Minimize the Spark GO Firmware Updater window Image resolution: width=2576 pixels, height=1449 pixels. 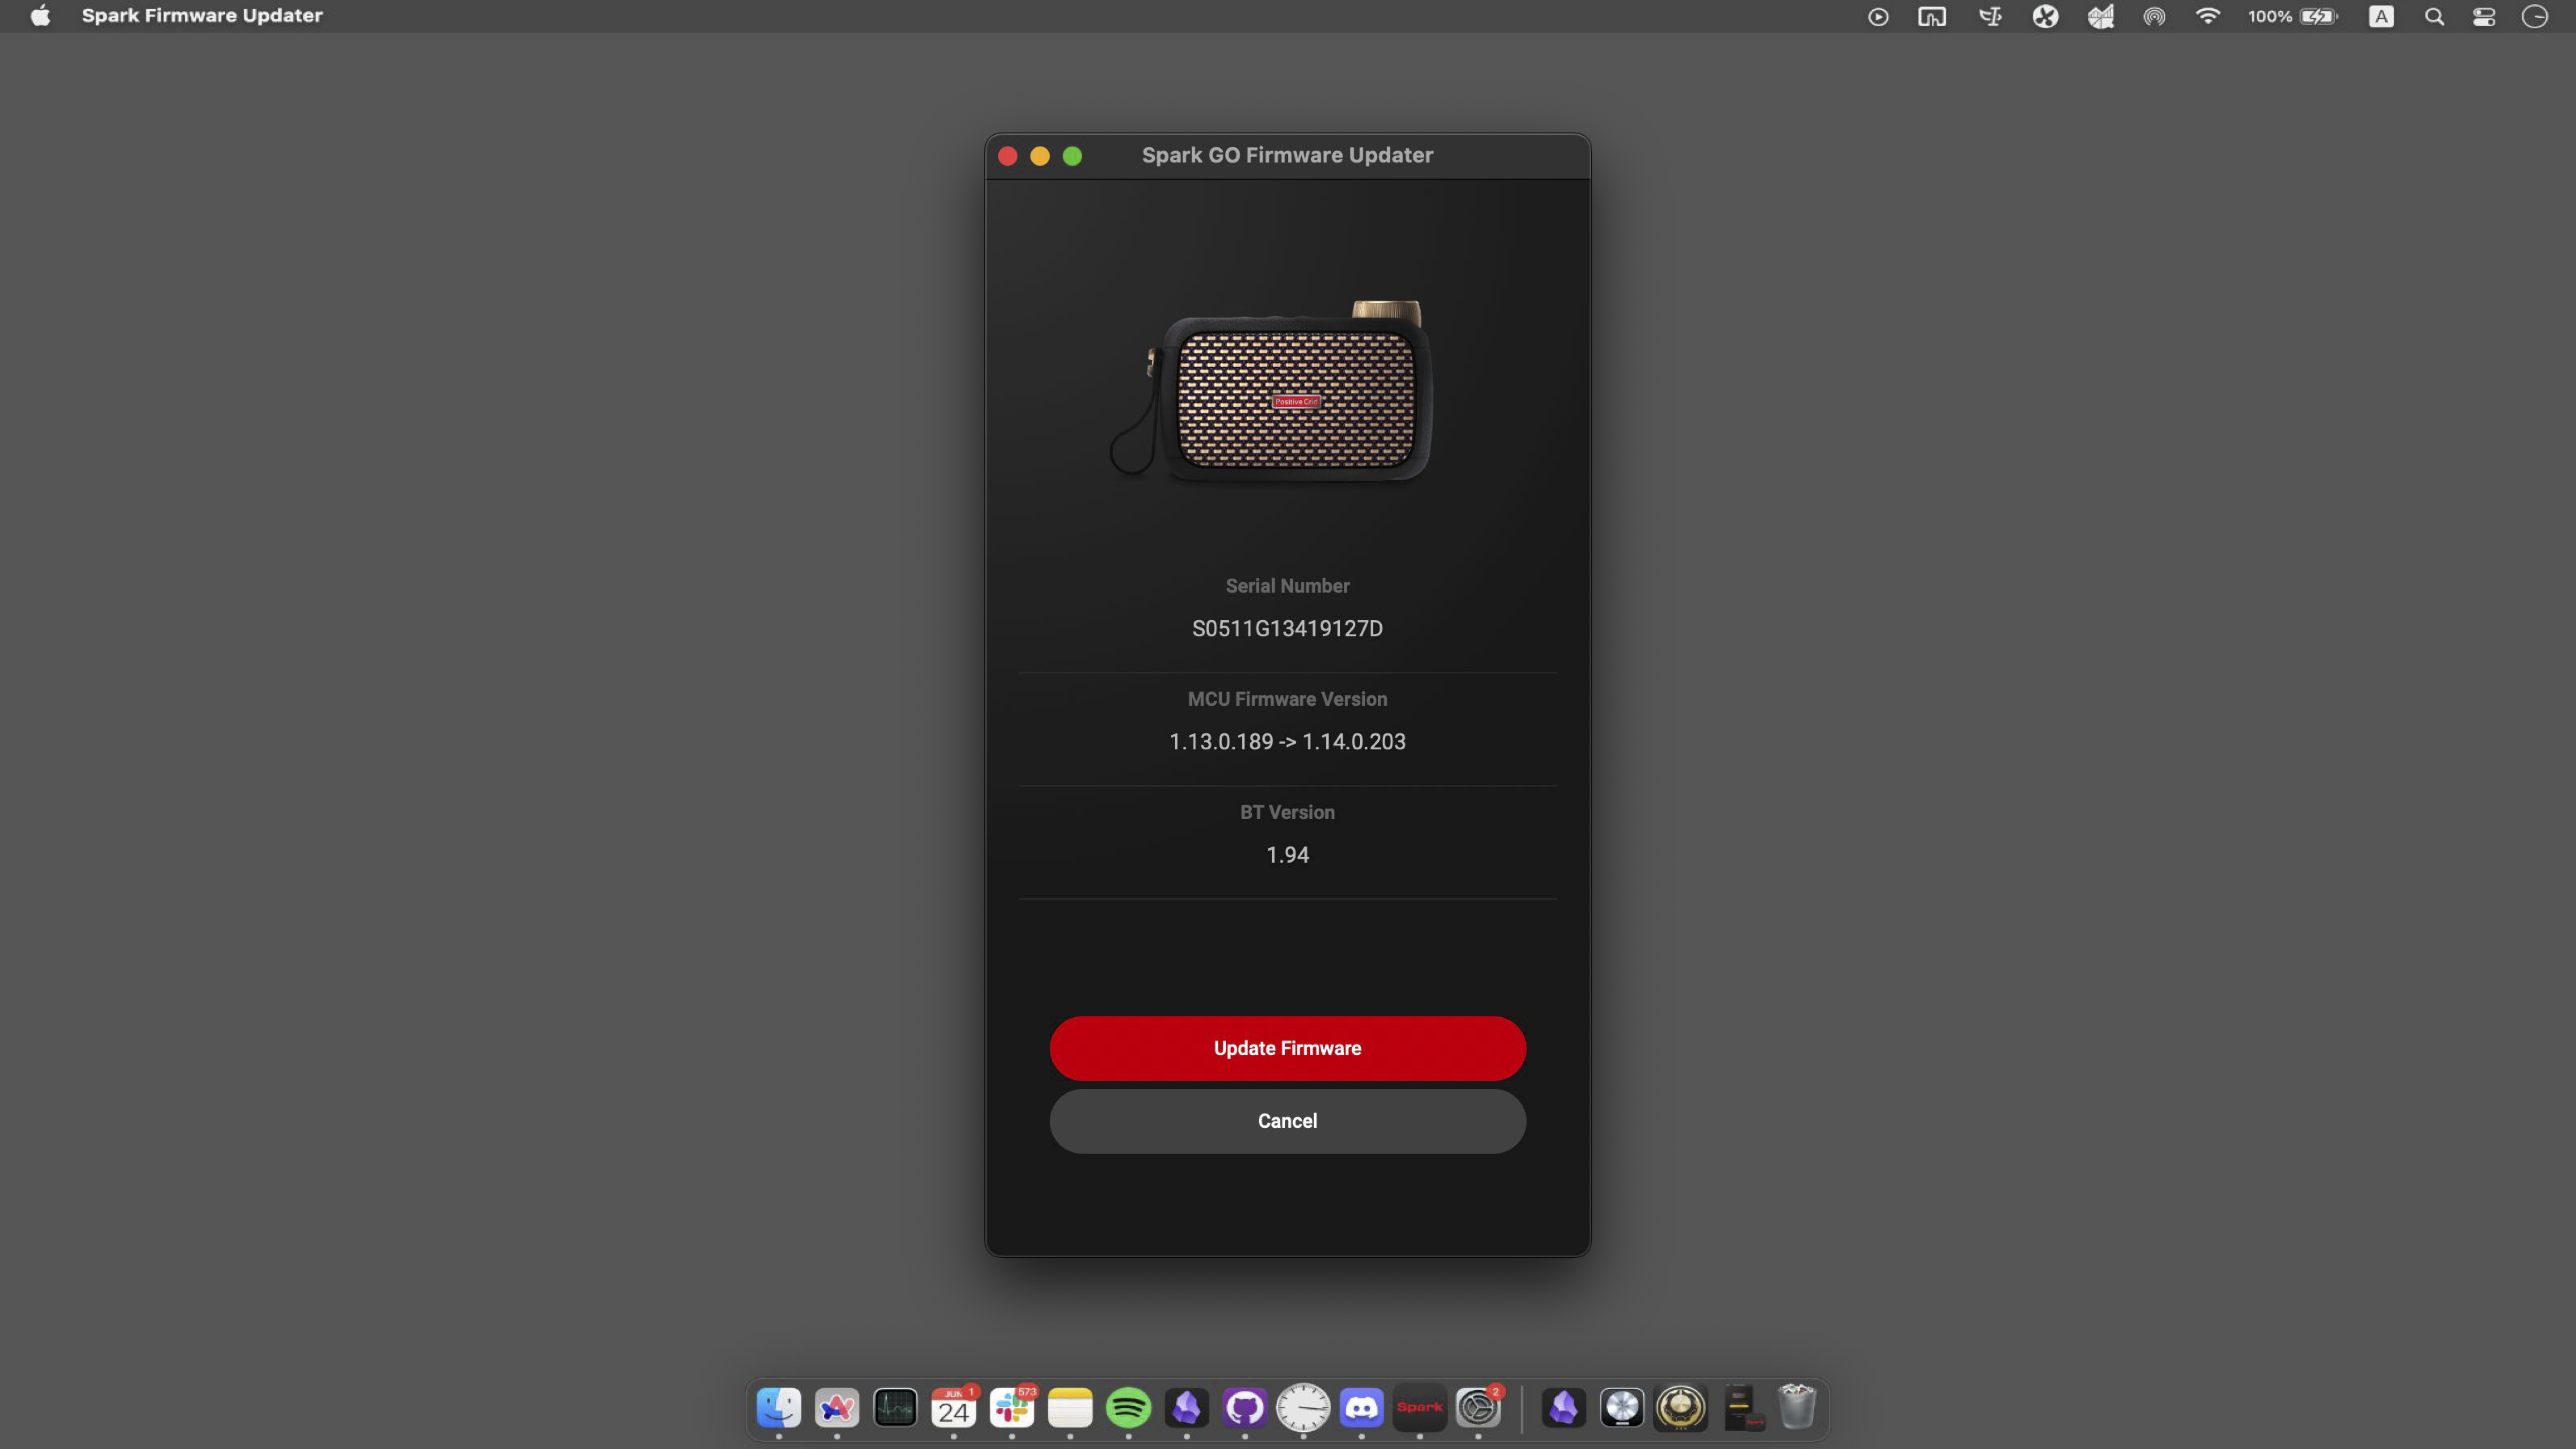(1040, 156)
